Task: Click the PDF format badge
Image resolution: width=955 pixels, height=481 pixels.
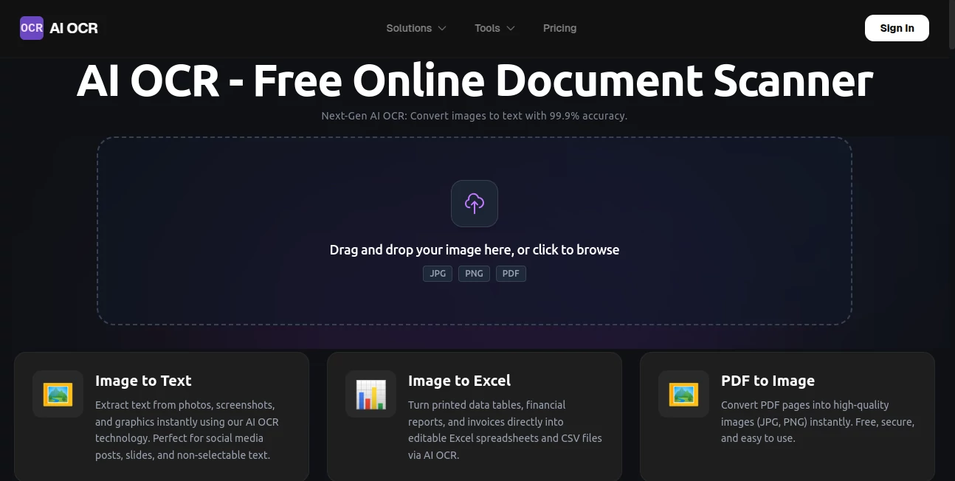Action: (x=510, y=273)
